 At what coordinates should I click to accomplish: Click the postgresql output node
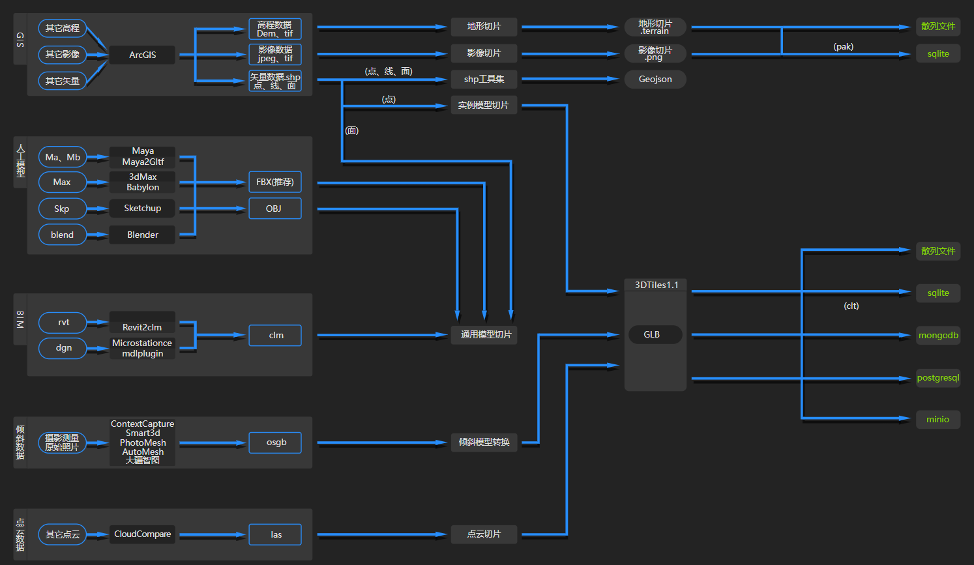[x=938, y=378]
